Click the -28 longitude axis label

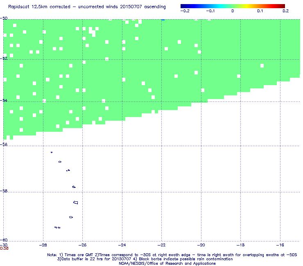43,245
